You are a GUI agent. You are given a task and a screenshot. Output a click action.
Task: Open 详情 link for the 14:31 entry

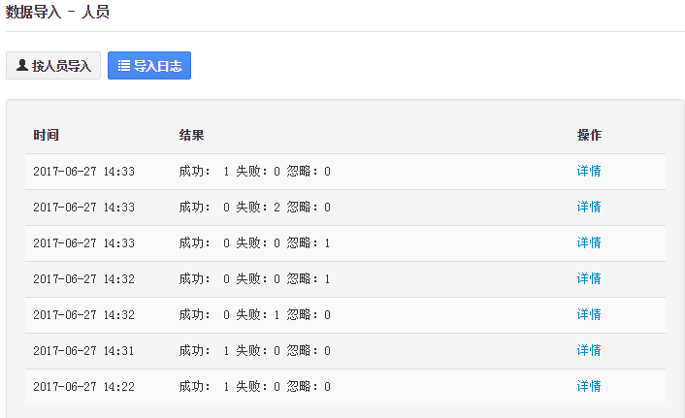pyautogui.click(x=589, y=351)
